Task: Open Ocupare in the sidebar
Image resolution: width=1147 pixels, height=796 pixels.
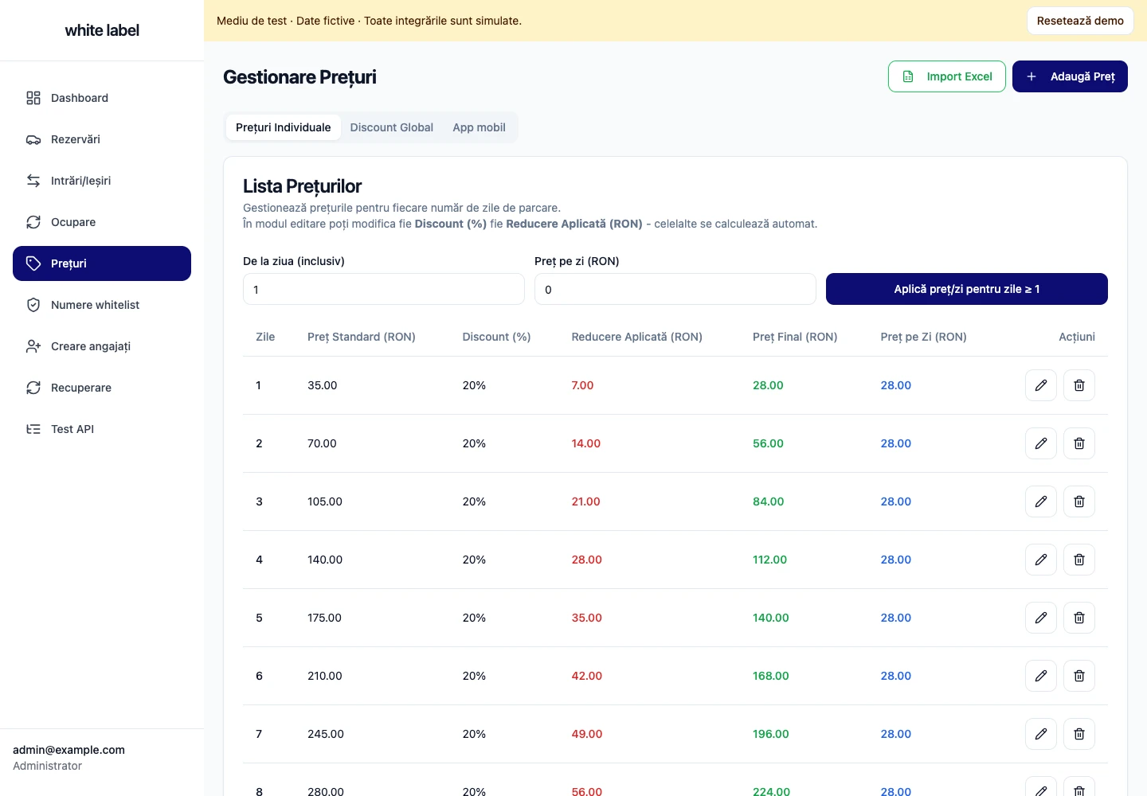Action: click(102, 222)
